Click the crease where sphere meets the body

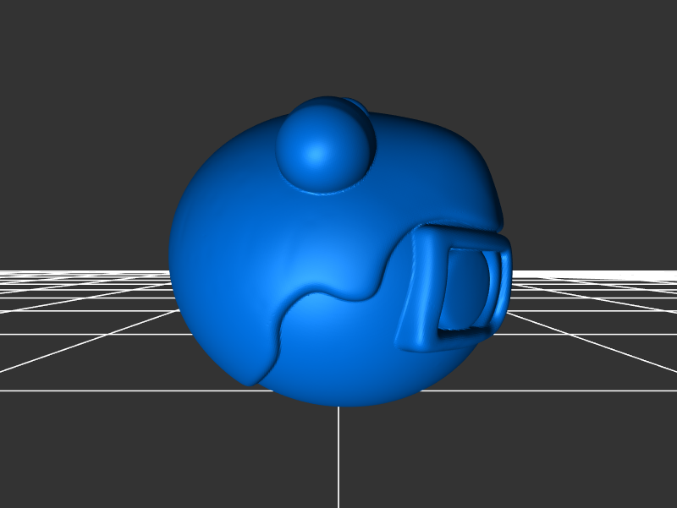(x=326, y=192)
